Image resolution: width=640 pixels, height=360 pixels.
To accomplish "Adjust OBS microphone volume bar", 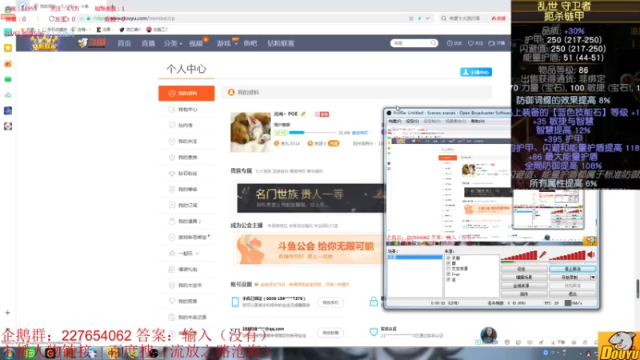I will [519, 256].
